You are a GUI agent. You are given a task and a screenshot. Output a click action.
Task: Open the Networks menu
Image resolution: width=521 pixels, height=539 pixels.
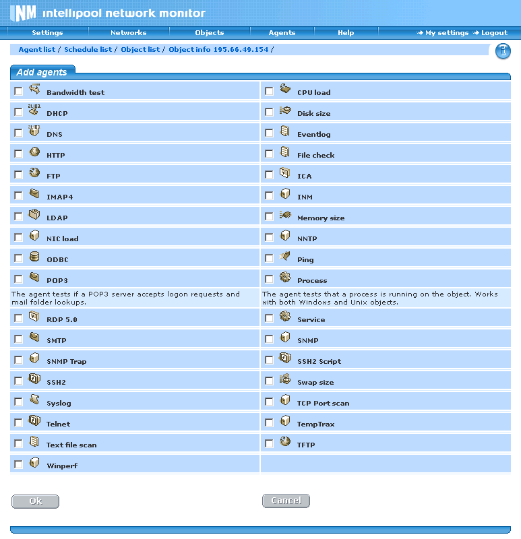[x=128, y=32]
